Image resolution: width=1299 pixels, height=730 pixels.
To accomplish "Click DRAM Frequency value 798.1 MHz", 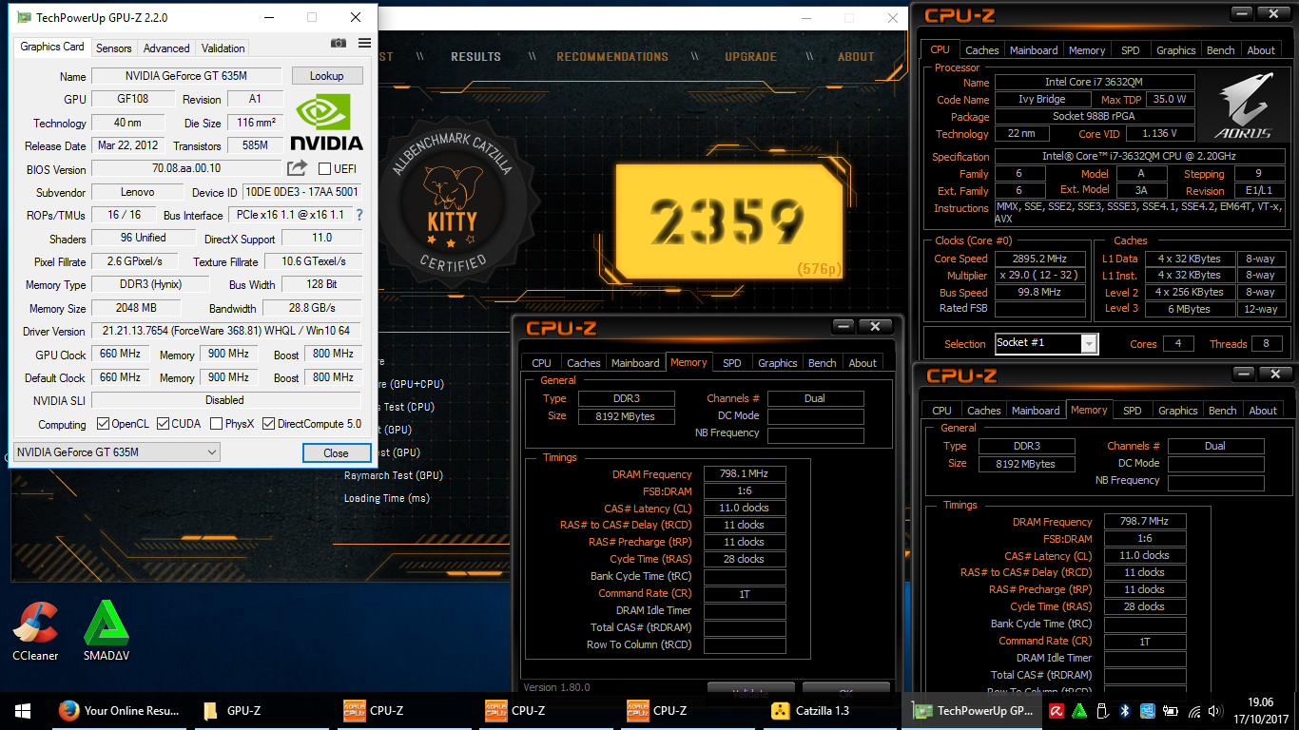I will coord(745,474).
